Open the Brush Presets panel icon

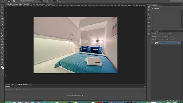[149, 14]
